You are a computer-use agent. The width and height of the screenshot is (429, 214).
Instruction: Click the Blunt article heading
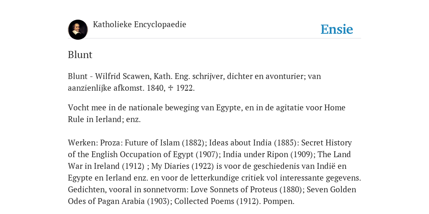(80, 55)
